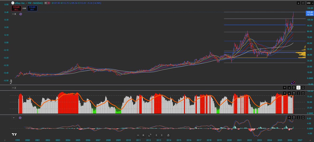Delete the MACD pane
Viewport: 314px width, 142px height.
pyautogui.click(x=294, y=118)
